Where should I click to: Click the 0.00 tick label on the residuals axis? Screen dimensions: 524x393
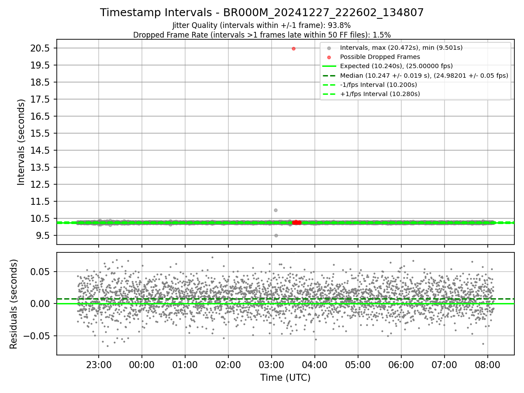(x=40, y=303)
